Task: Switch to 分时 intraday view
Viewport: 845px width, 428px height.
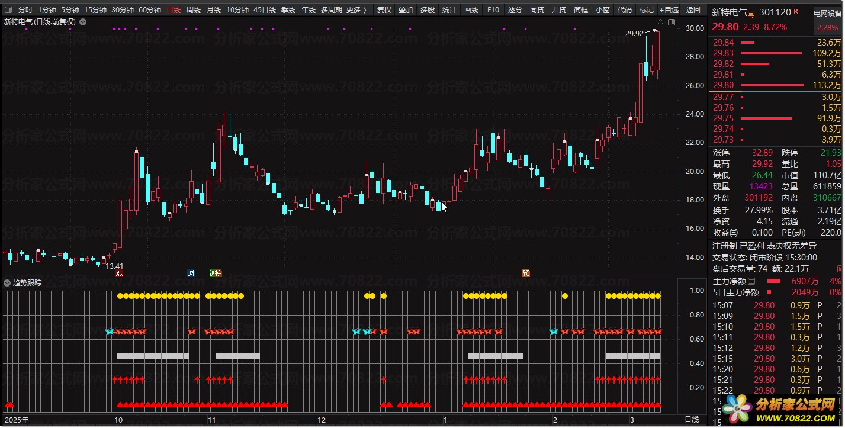Action: click(x=25, y=10)
